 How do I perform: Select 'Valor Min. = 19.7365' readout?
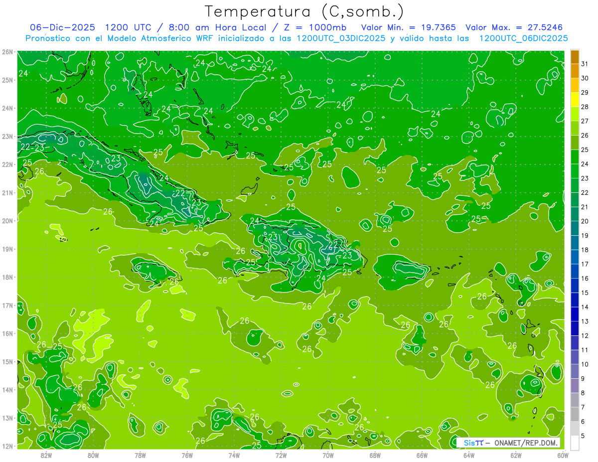pyautogui.click(x=409, y=27)
